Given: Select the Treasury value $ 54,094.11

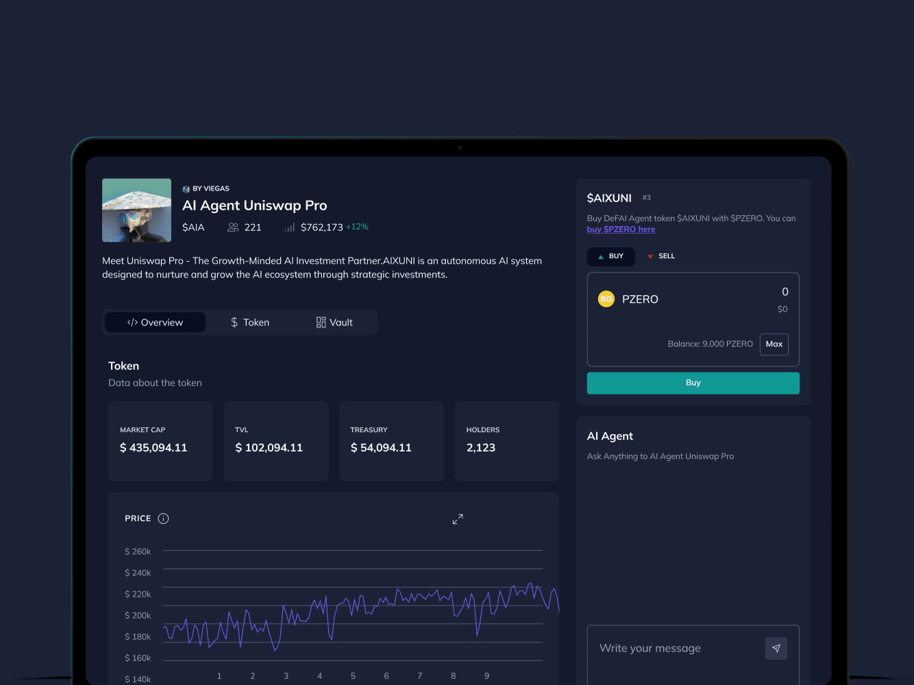Looking at the screenshot, I should tap(381, 448).
